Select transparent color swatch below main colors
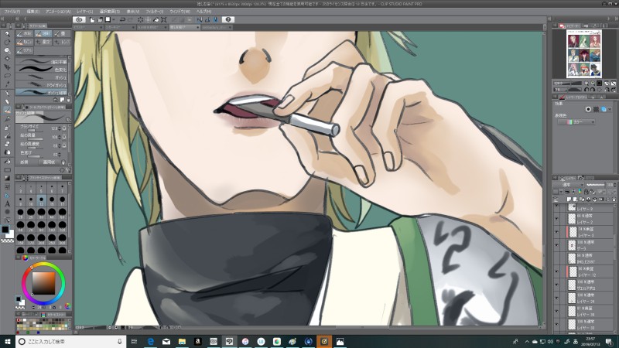The height and width of the screenshot is (348, 619). [7, 241]
